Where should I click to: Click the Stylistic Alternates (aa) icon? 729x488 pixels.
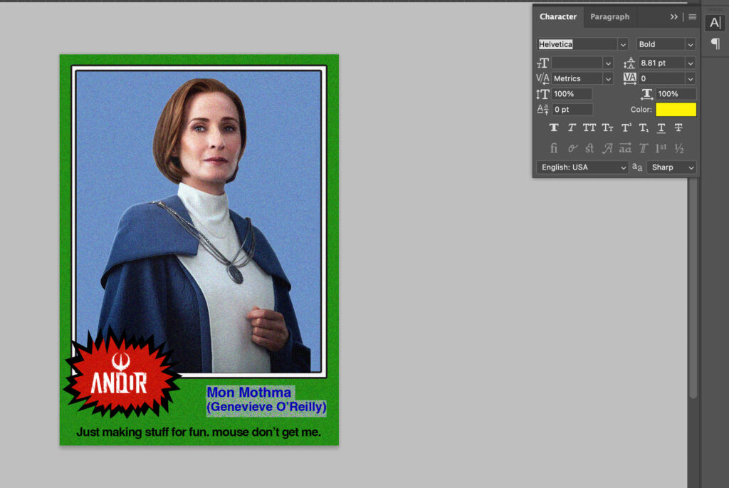(x=625, y=148)
